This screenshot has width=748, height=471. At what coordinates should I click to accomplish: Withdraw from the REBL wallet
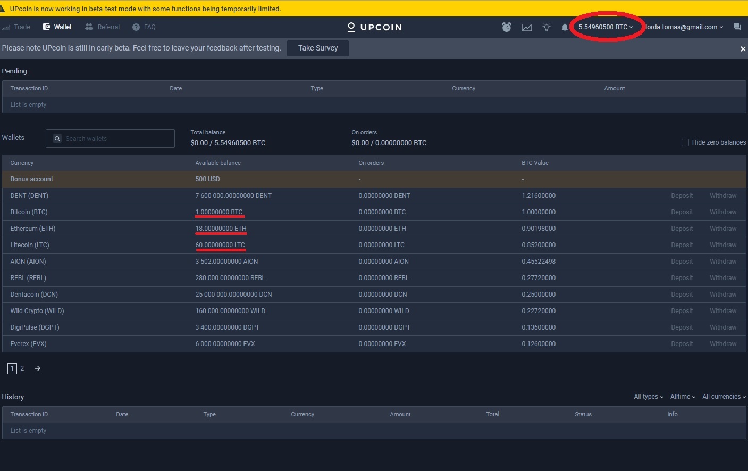pos(723,278)
